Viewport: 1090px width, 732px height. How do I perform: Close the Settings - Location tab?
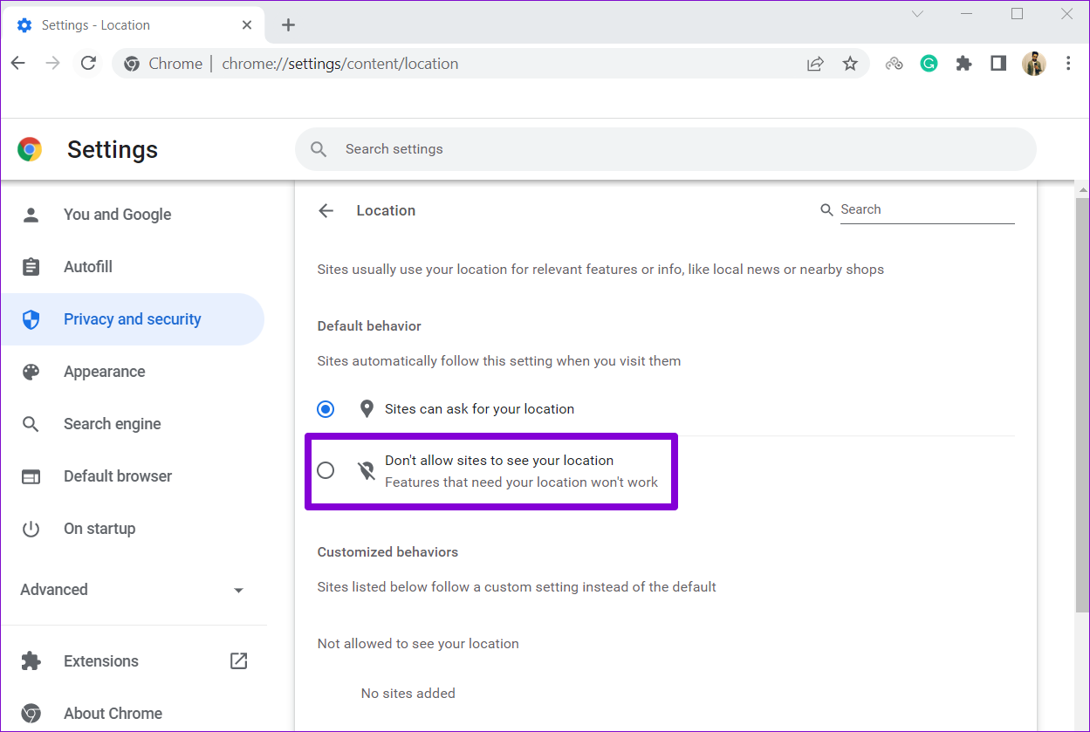click(x=247, y=24)
